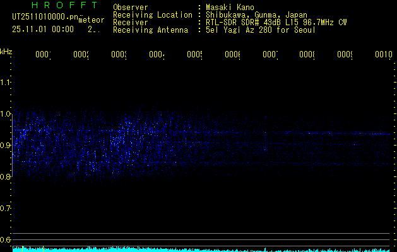Click the HROFFT title text
Viewport: 397px width, 252px height.
[64, 5]
